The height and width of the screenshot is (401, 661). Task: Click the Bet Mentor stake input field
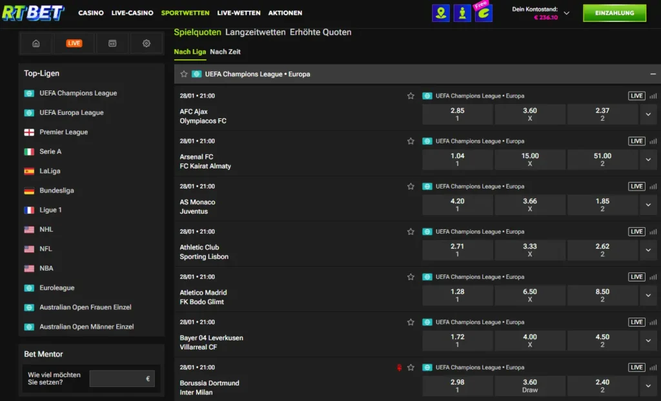coord(122,378)
